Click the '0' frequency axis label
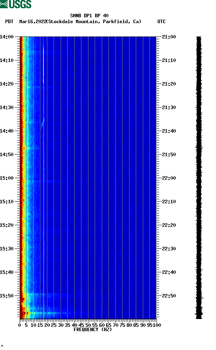The image size is (216, 350). pyautogui.click(x=20, y=325)
